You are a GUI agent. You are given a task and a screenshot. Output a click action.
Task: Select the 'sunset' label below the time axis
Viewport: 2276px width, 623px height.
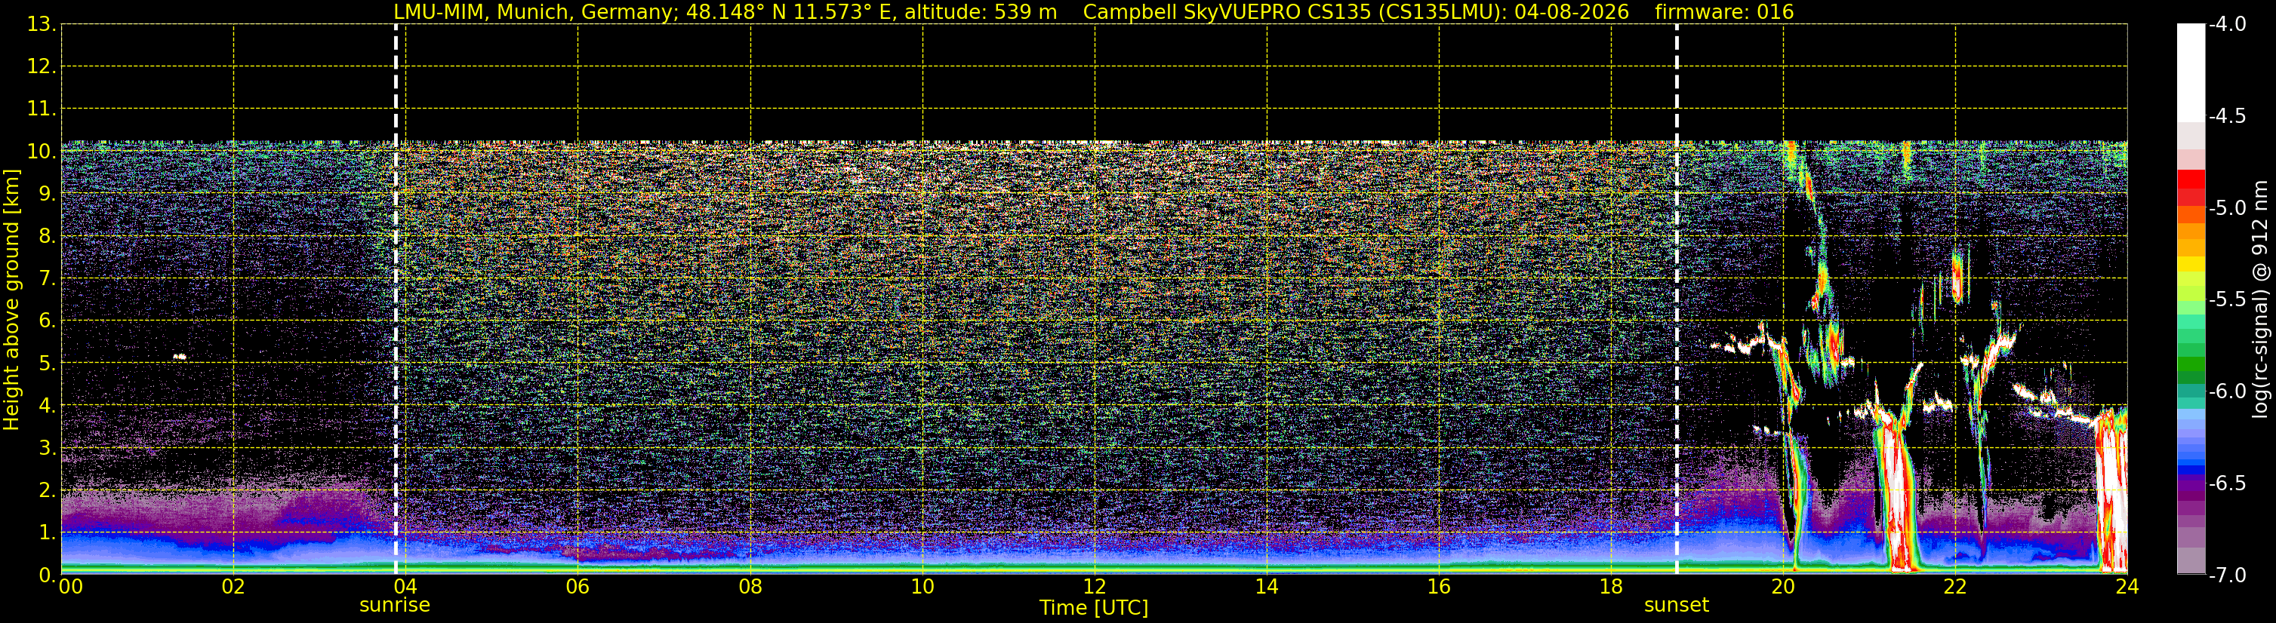[1676, 606]
